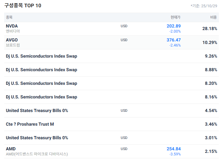Click USD label in 3.01% Treasury row

pyautogui.click(x=124, y=138)
